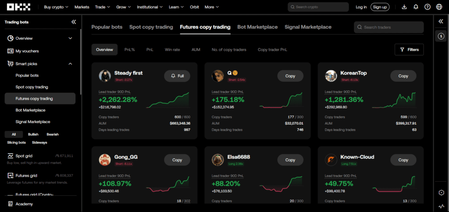This screenshot has width=449, height=212.
Task: Copy the Q trader
Action: pyautogui.click(x=290, y=76)
